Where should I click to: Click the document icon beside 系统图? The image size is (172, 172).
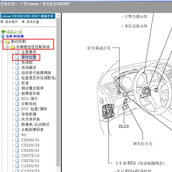pyautogui.click(x=17, y=62)
